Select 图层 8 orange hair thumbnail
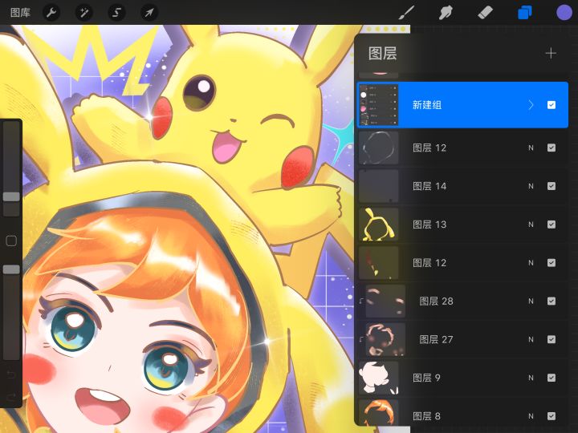The width and height of the screenshot is (578, 433). point(379,412)
